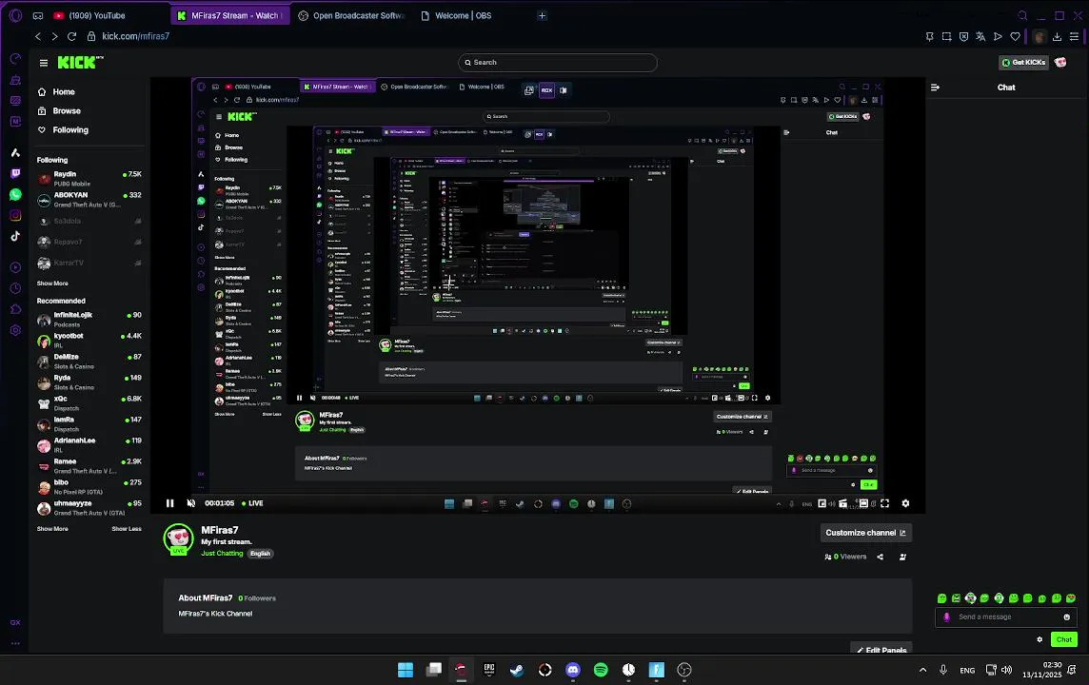This screenshot has width=1089, height=685.
Task: Go back to the previous page
Action: coord(38,36)
